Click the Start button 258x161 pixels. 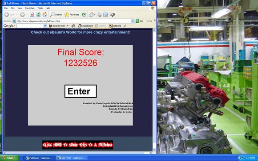coord(9,158)
